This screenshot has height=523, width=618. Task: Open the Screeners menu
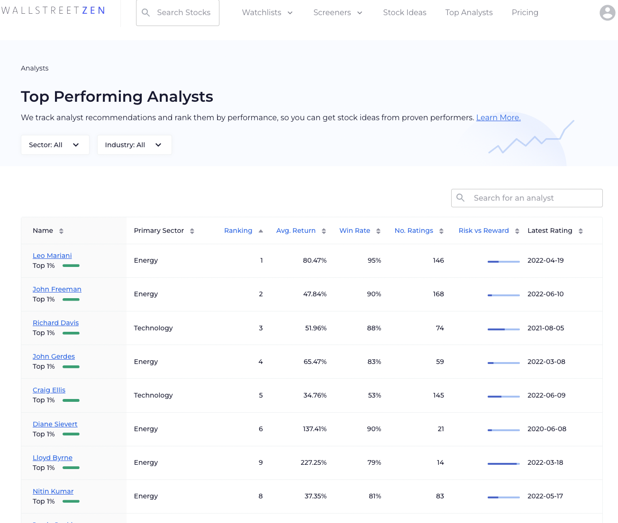[337, 13]
